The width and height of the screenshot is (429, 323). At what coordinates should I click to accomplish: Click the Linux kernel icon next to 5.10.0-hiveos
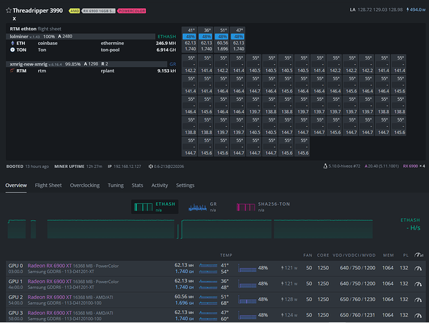click(x=325, y=166)
